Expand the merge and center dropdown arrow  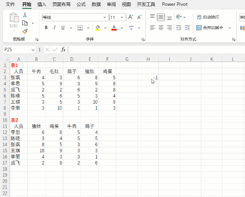click(x=230, y=28)
